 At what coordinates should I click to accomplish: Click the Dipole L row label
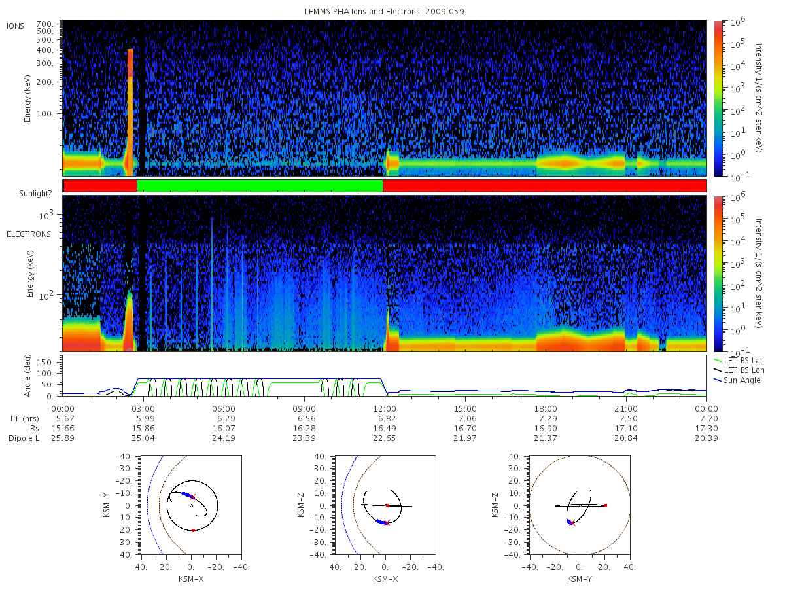point(24,438)
